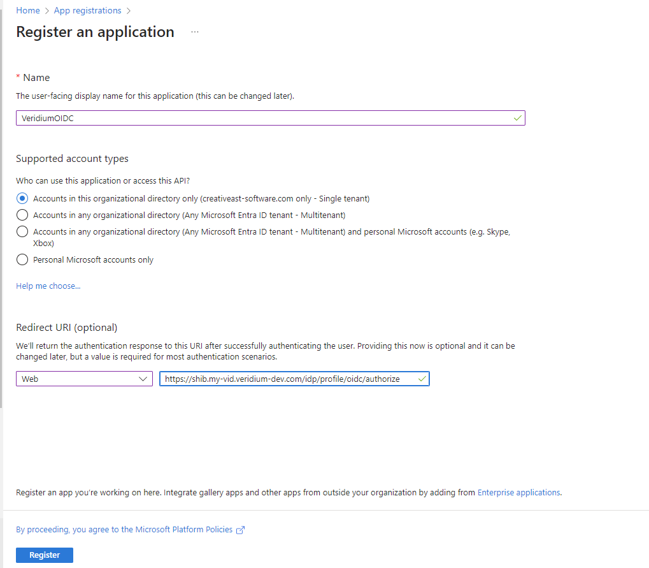Click the arrow on the Web platform combo box
The image size is (649, 568).
(143, 379)
